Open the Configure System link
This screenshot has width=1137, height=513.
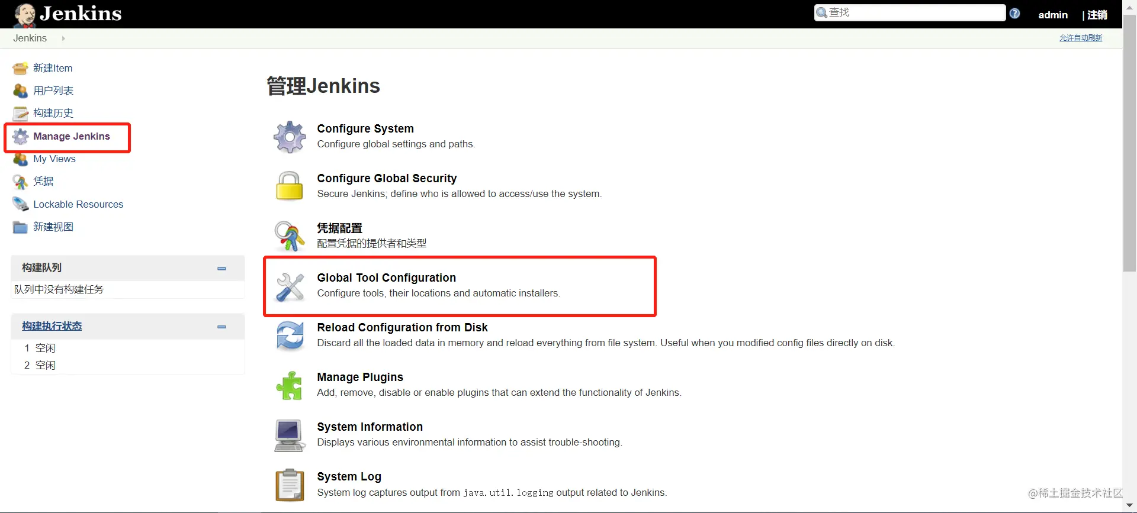pos(365,128)
